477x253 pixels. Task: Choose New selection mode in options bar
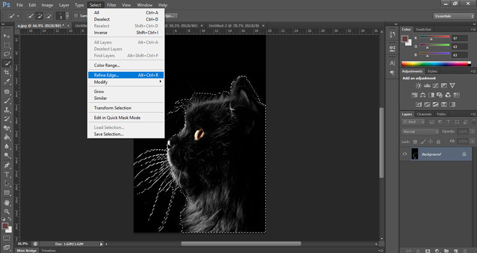[x=30, y=16]
